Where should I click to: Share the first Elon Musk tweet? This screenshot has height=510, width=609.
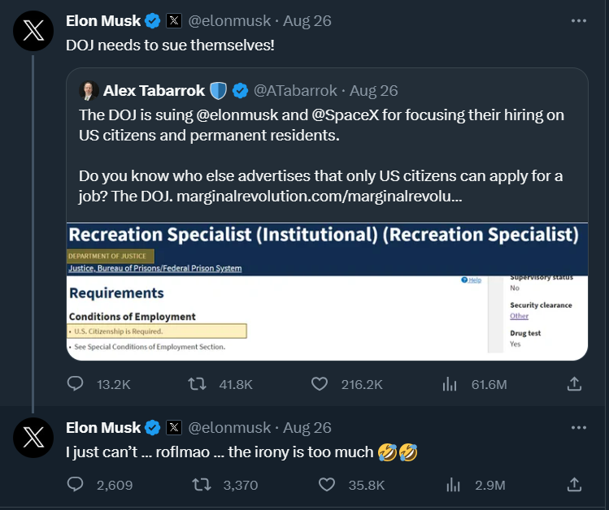click(x=574, y=384)
